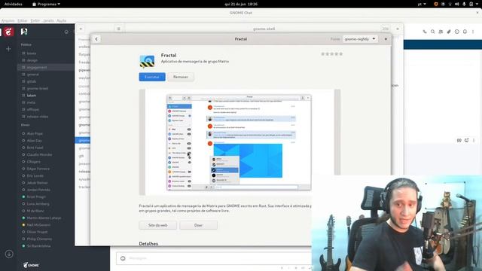Open the Site da web button
This screenshot has width=482, height=271.
(157, 225)
